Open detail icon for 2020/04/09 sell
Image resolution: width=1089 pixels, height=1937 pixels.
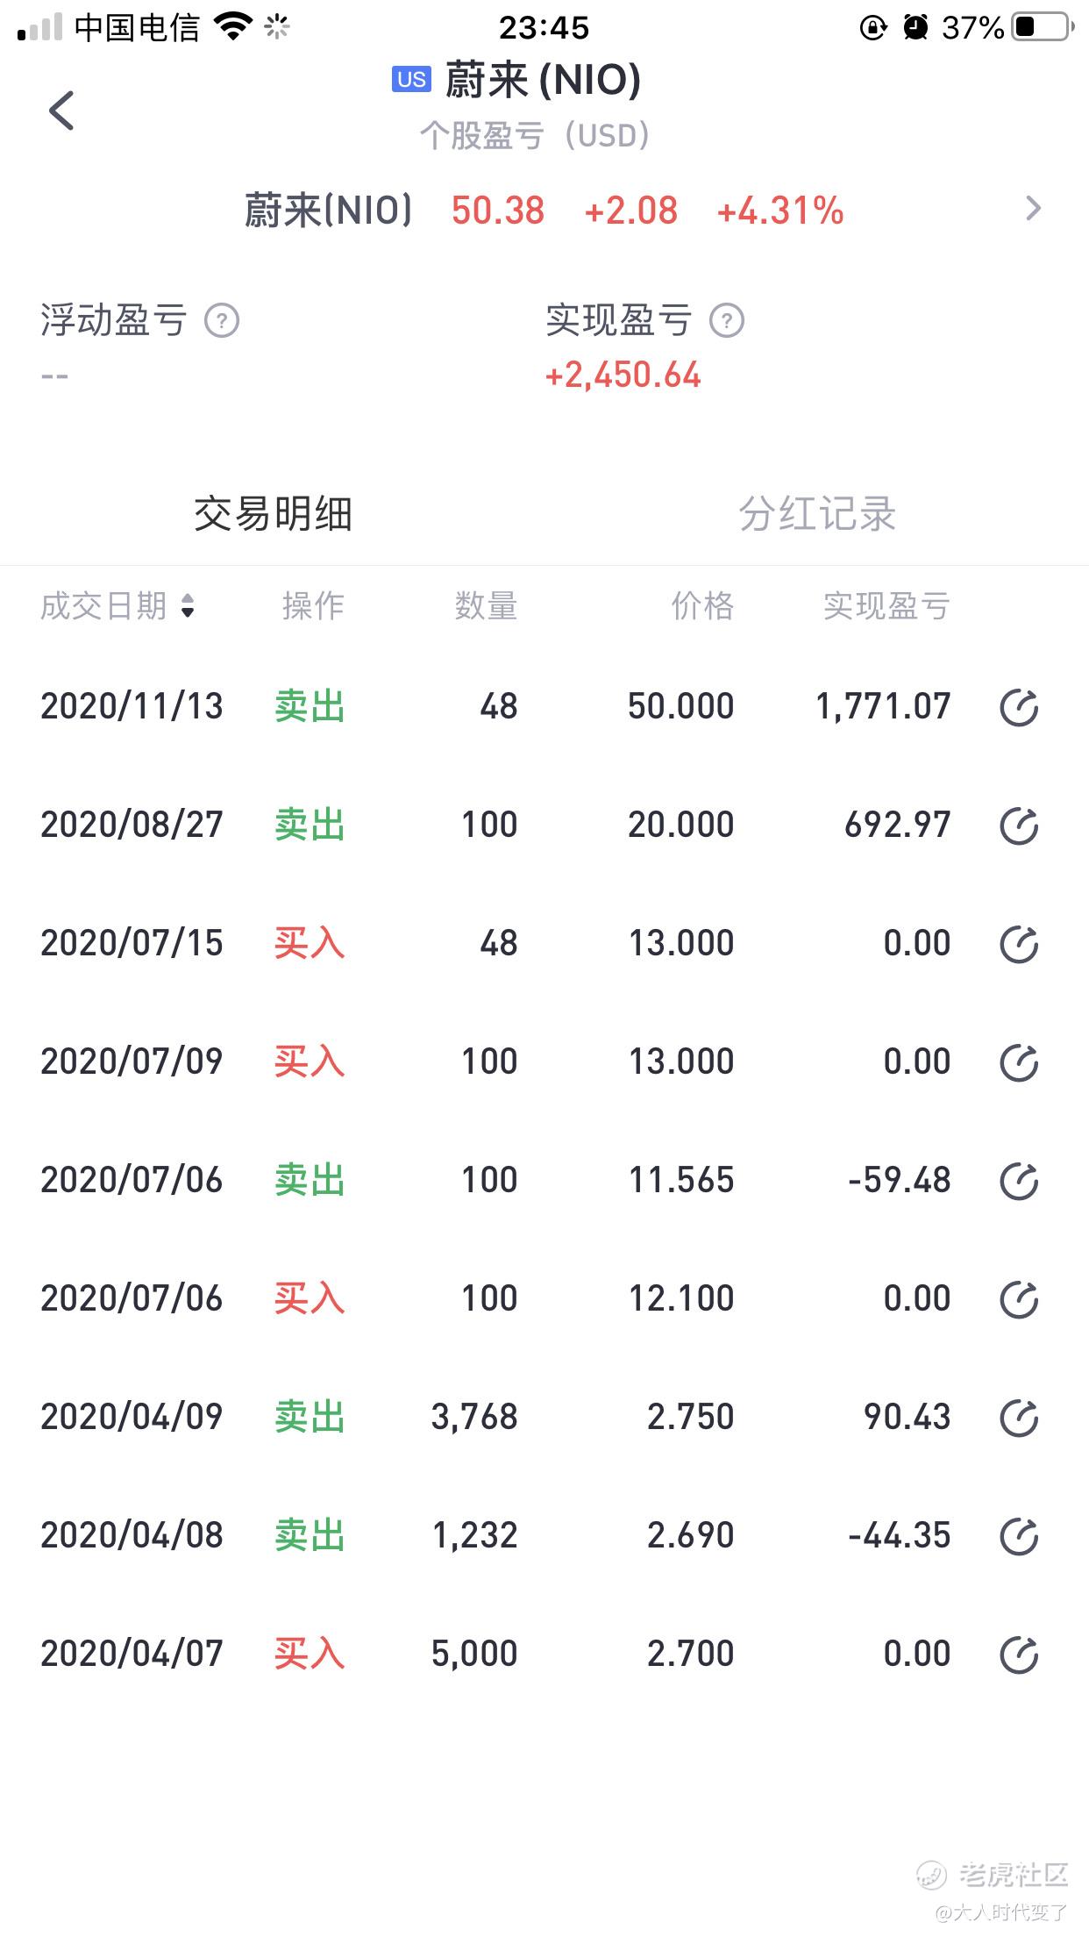pyautogui.click(x=1019, y=1419)
